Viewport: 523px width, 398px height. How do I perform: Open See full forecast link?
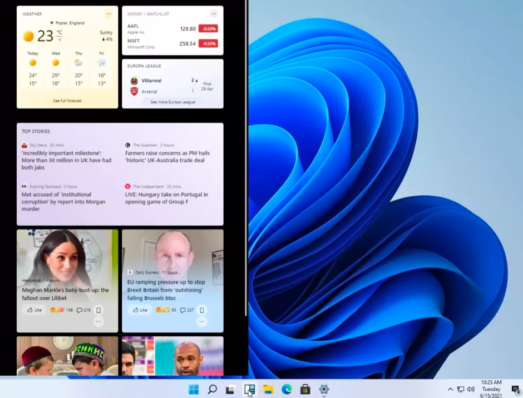coord(67,101)
